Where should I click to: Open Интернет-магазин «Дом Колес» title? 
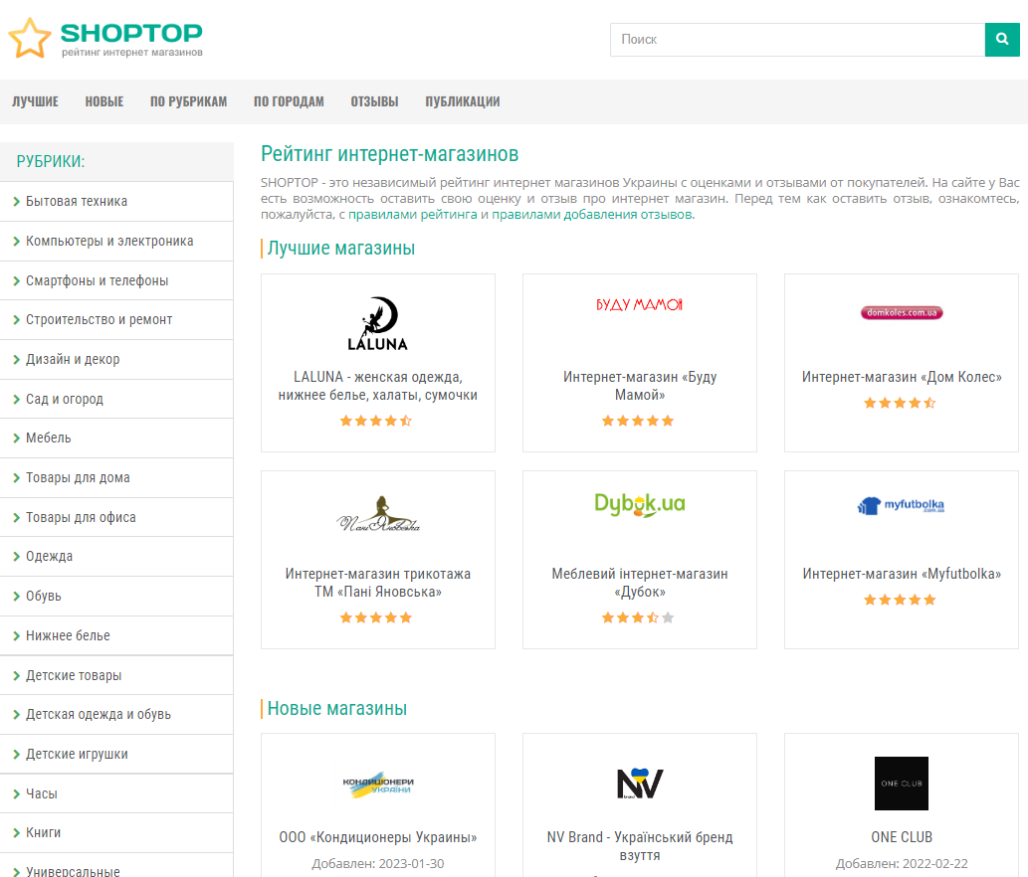902,377
